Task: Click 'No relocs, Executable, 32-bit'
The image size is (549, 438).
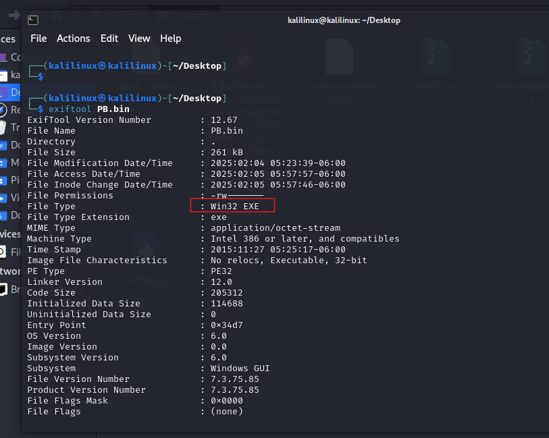Action: coord(289,261)
